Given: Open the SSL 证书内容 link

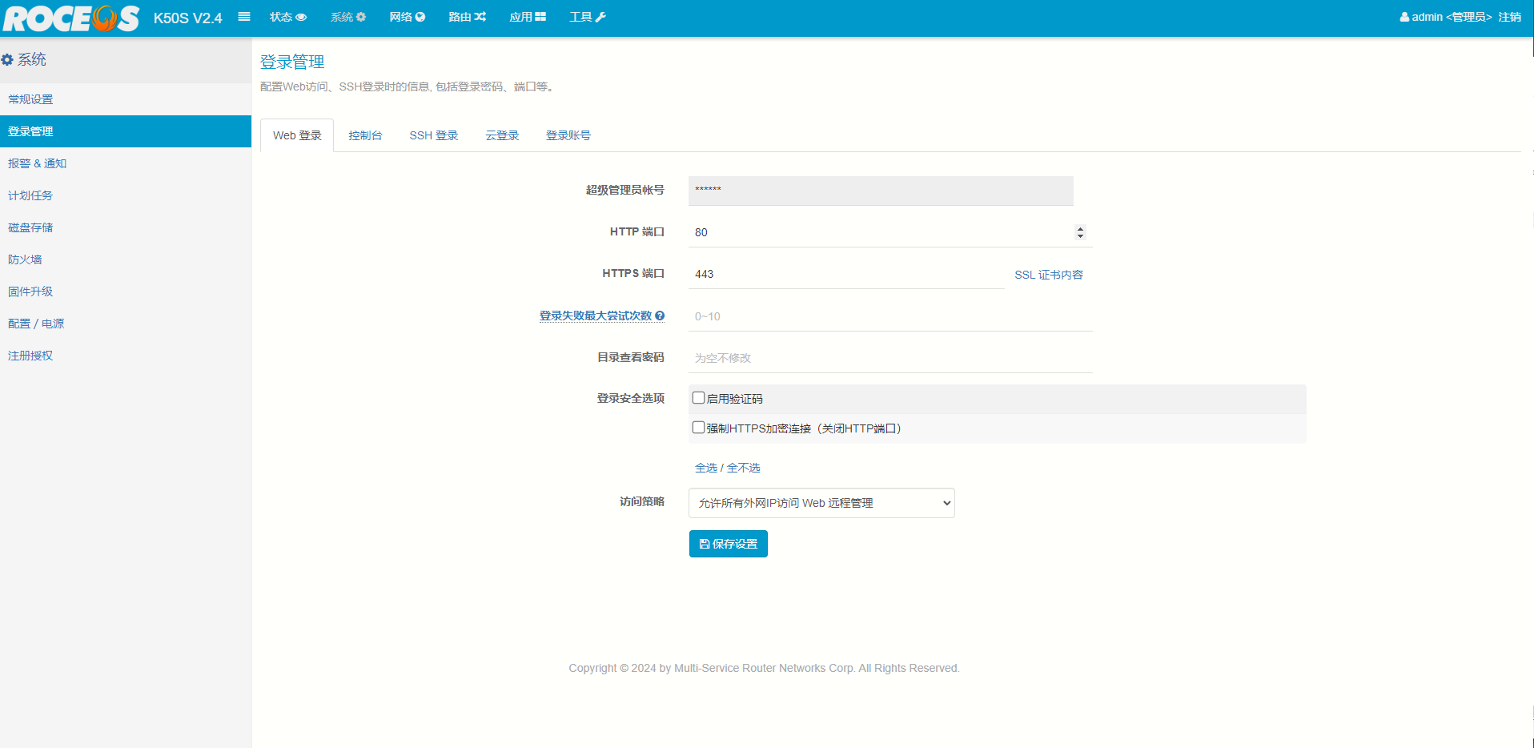Looking at the screenshot, I should pyautogui.click(x=1048, y=275).
